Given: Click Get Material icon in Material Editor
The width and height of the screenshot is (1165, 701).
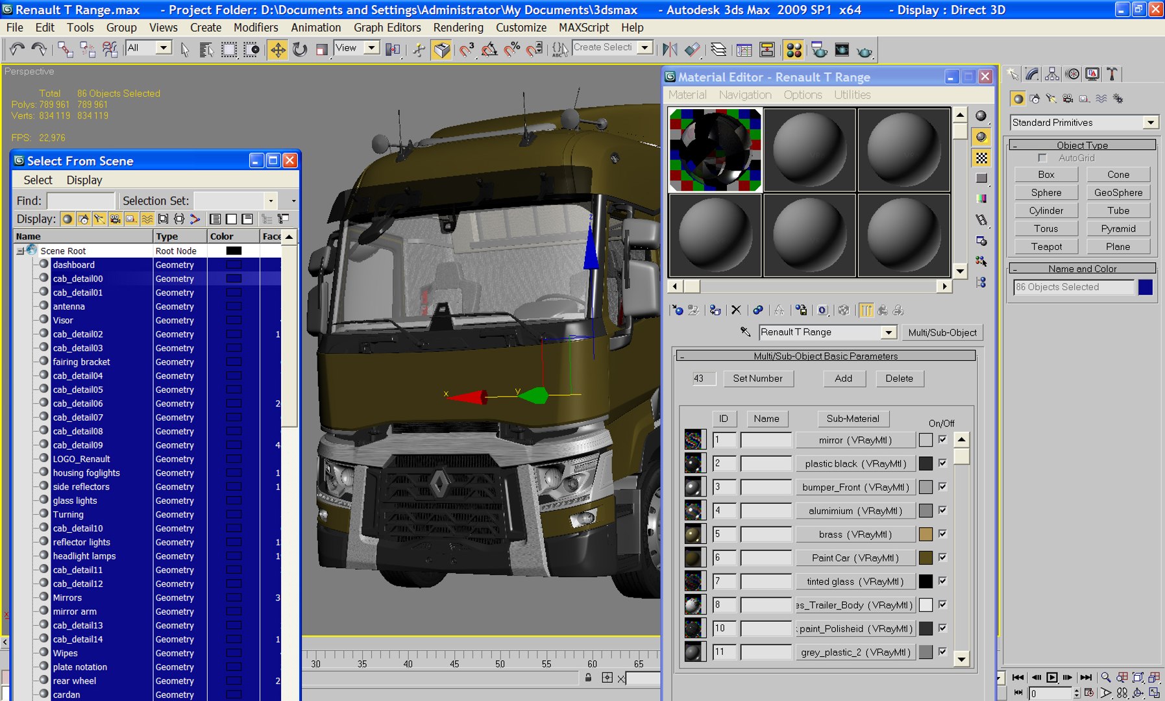Looking at the screenshot, I should [678, 310].
